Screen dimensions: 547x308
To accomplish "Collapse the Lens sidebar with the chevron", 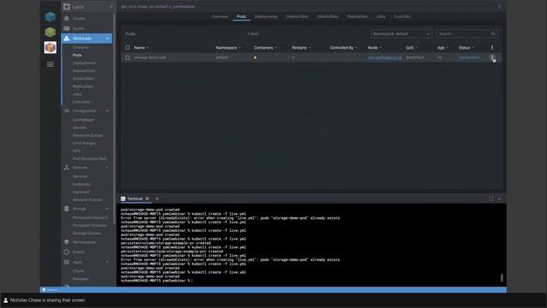I will coord(111,7).
